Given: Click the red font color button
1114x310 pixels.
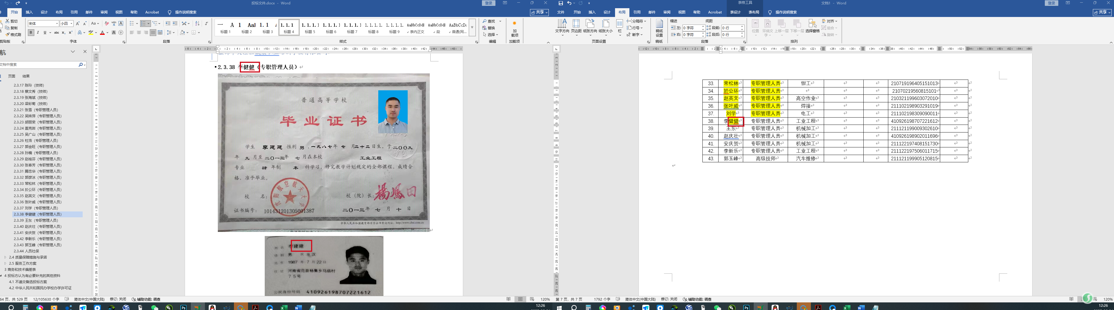Looking at the screenshot, I should (102, 33).
